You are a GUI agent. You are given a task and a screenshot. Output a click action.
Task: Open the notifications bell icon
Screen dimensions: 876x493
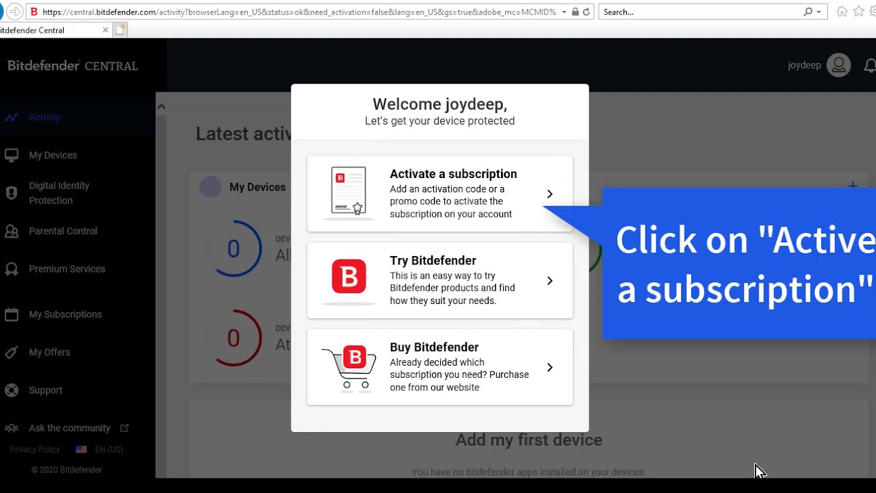pyautogui.click(x=870, y=66)
